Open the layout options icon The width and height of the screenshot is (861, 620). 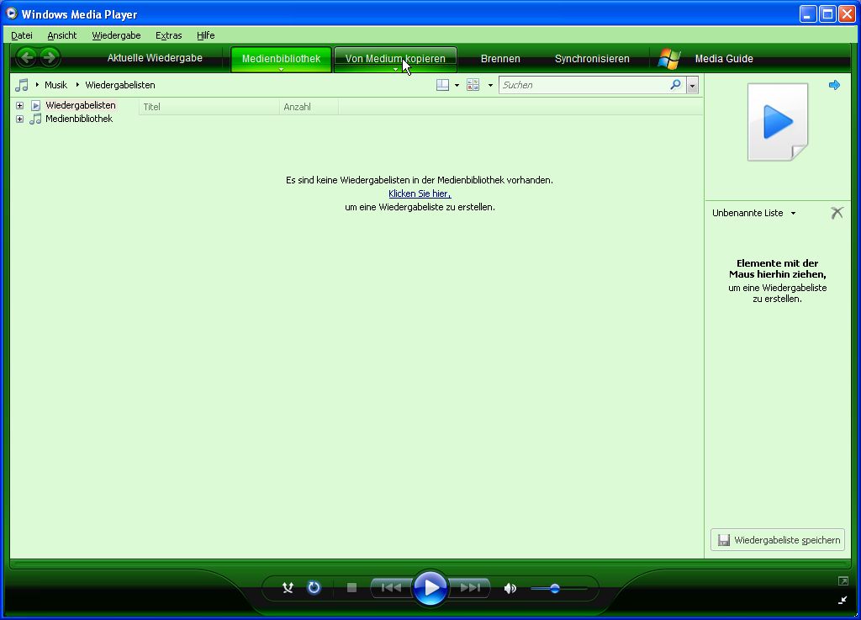[x=442, y=85]
